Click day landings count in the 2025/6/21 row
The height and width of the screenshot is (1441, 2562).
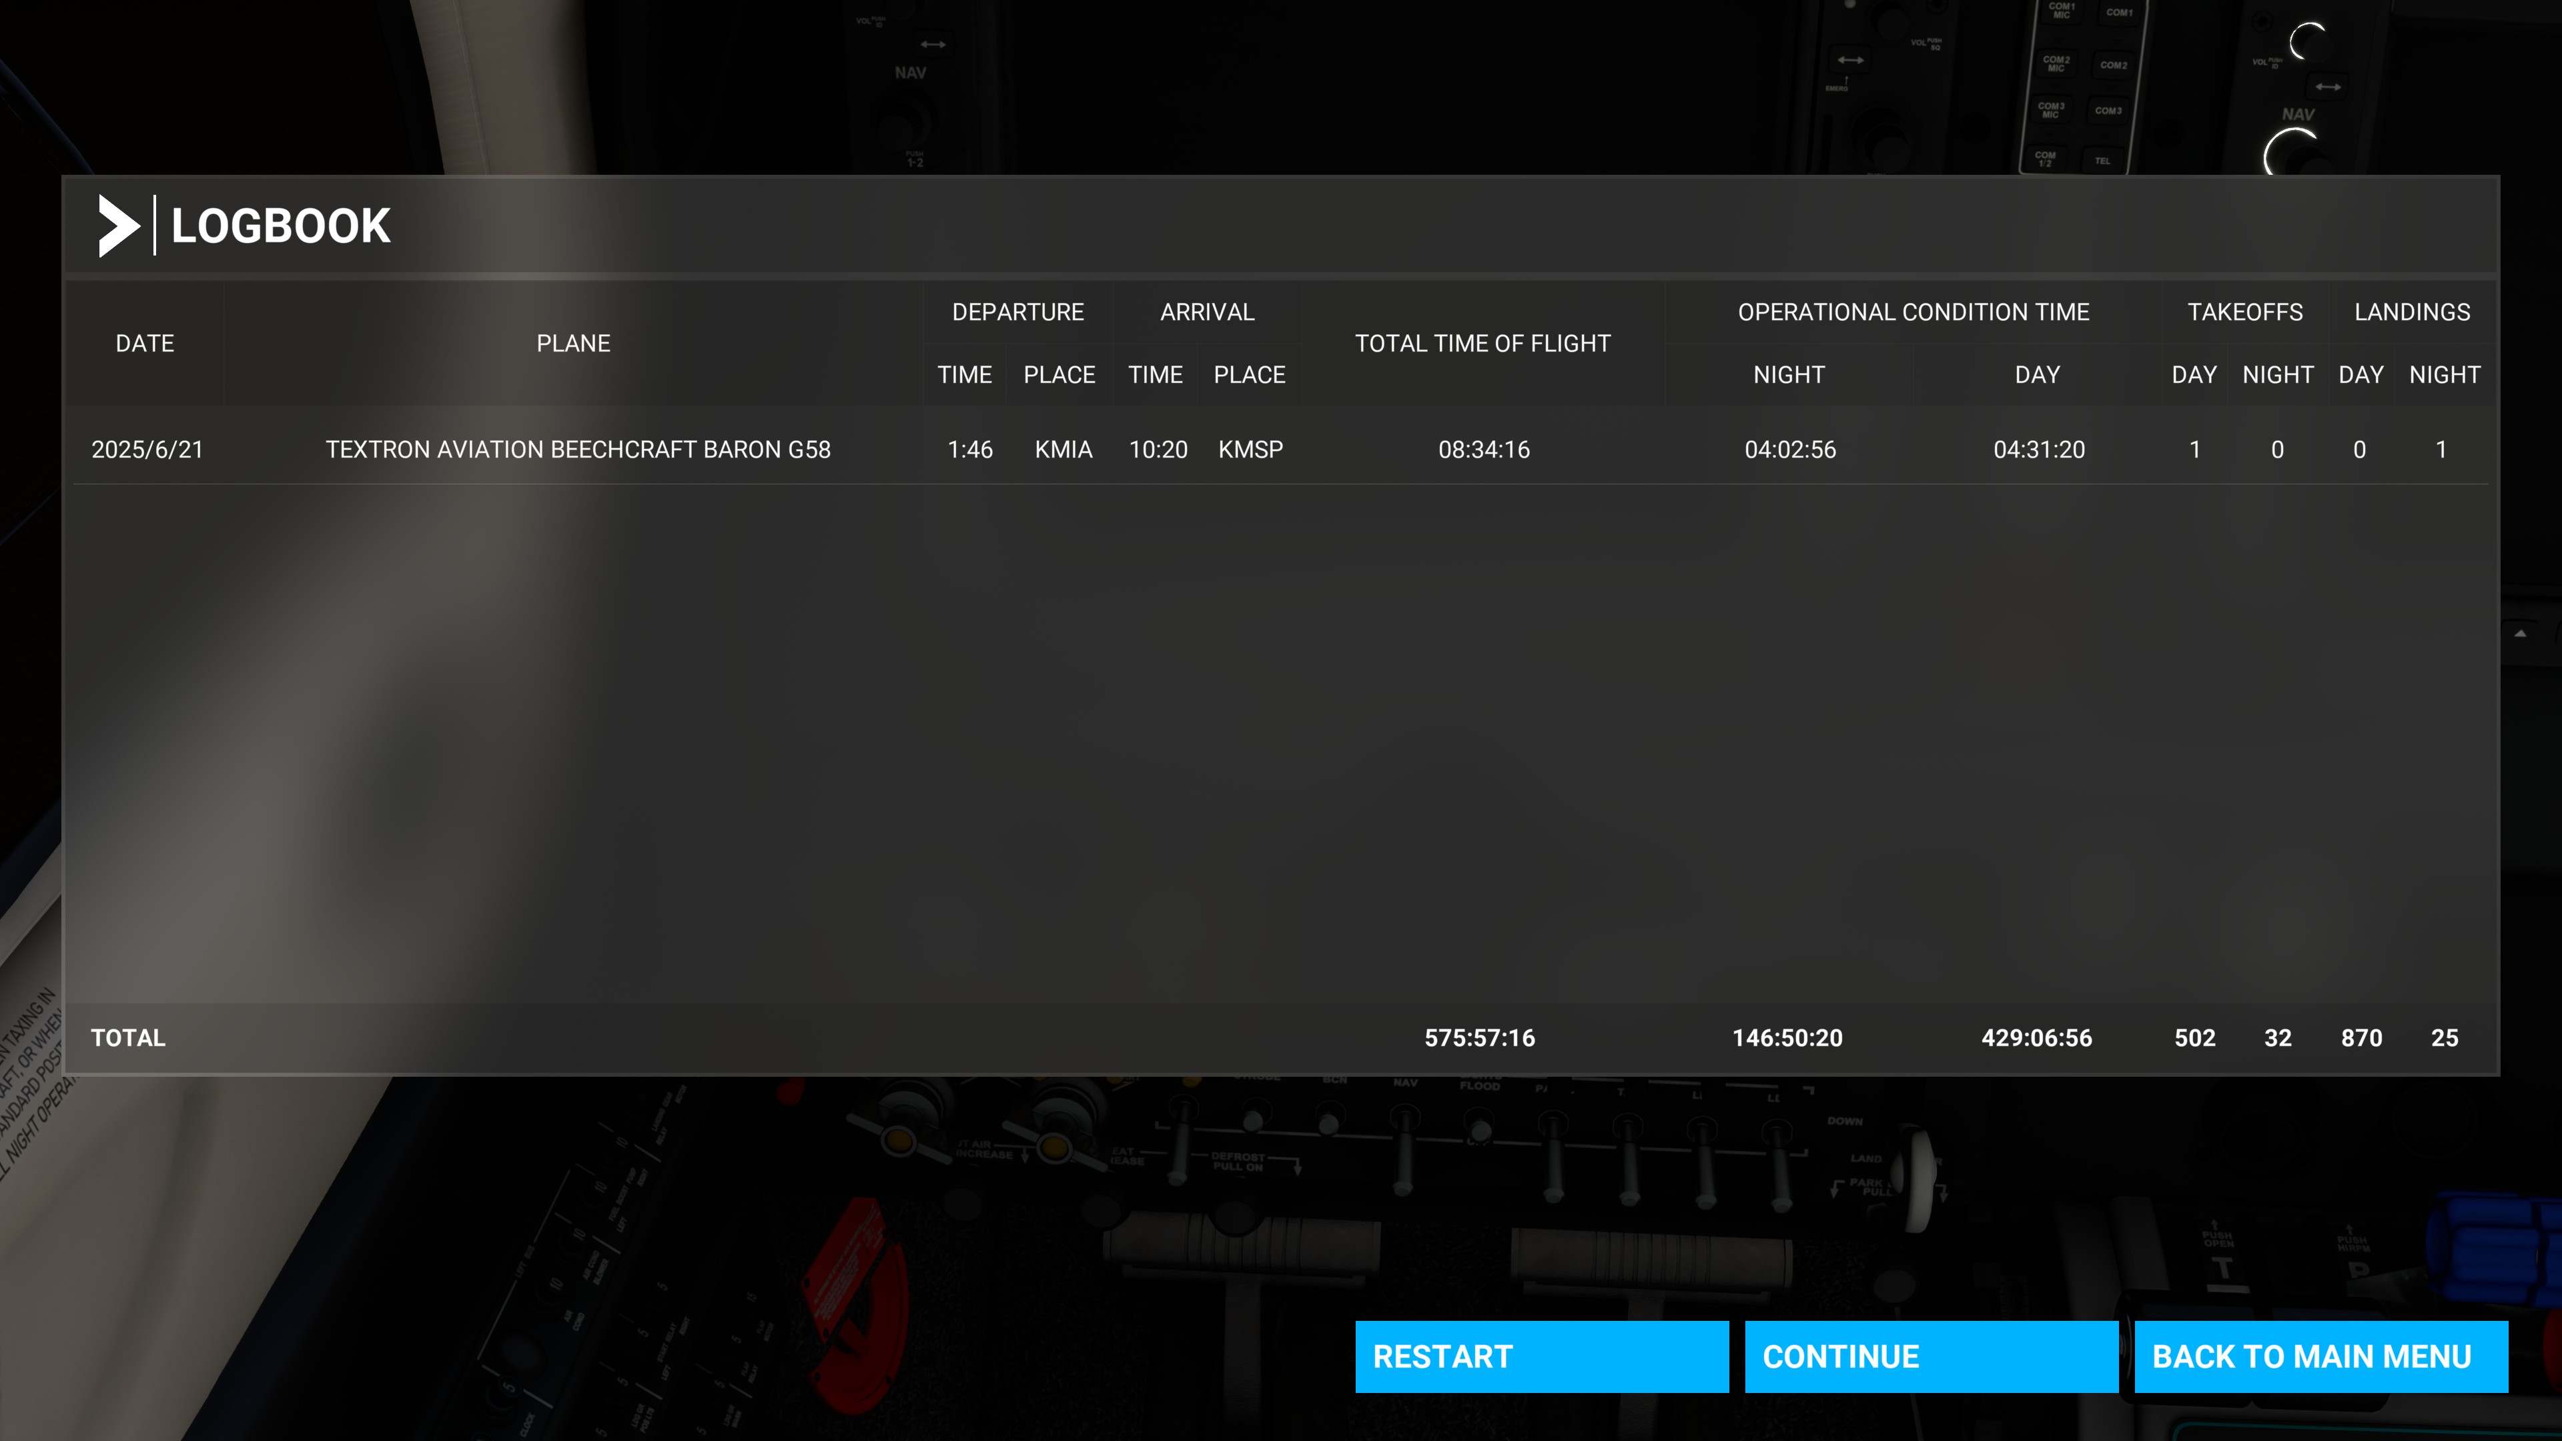(x=2359, y=450)
